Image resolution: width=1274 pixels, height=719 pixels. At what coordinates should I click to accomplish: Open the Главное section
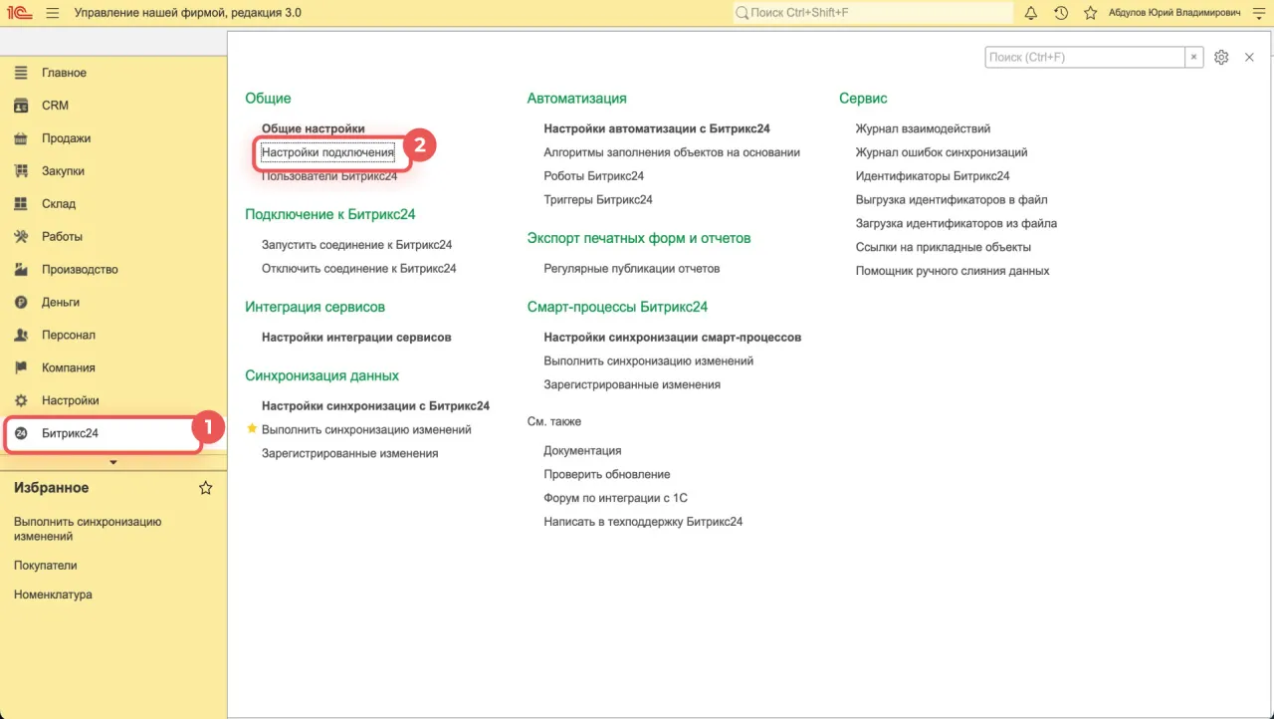click(64, 73)
